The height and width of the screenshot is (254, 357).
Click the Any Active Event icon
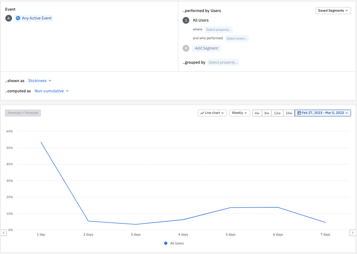click(x=18, y=18)
